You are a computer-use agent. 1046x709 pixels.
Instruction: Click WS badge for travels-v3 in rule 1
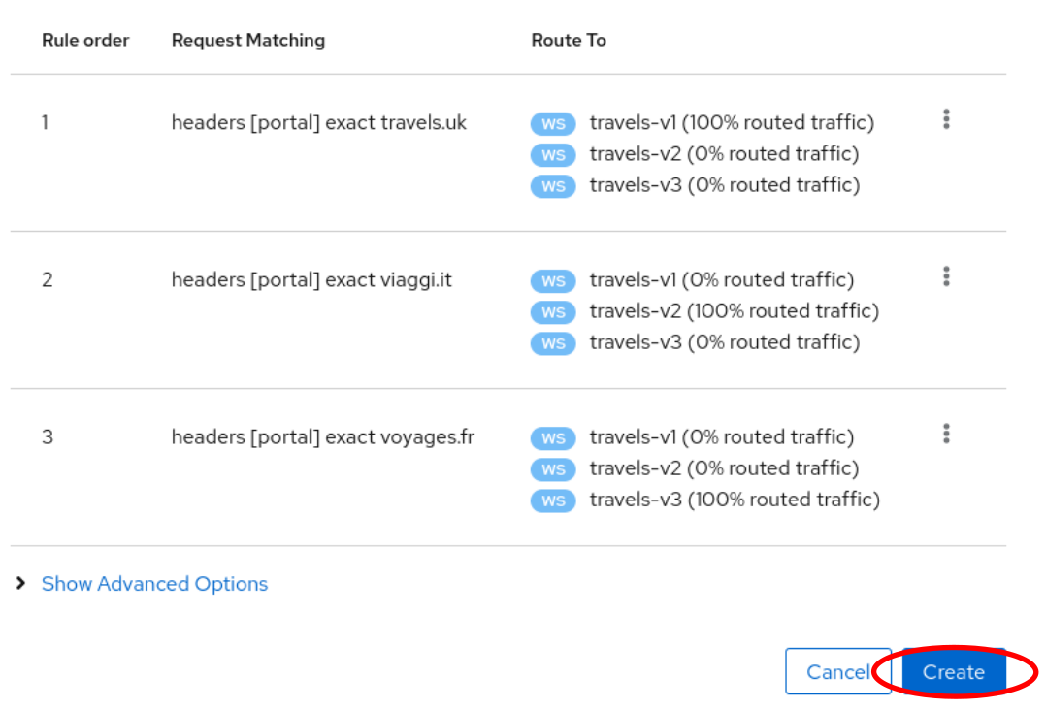[x=553, y=186]
